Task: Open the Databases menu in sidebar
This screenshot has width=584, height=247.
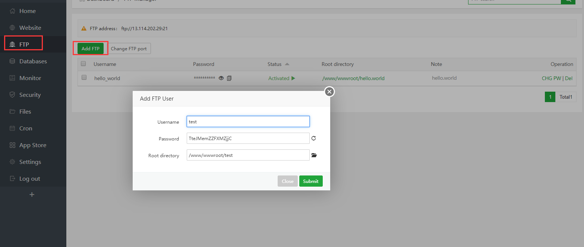Action: point(33,61)
